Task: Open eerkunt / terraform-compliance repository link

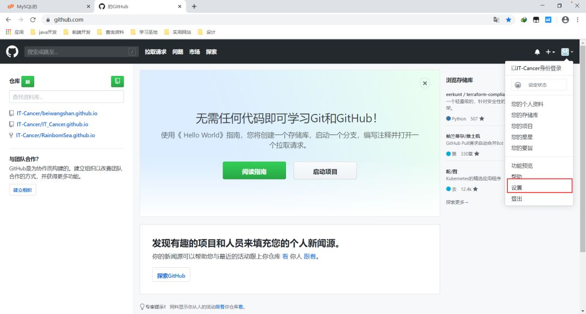Action: 475,94
